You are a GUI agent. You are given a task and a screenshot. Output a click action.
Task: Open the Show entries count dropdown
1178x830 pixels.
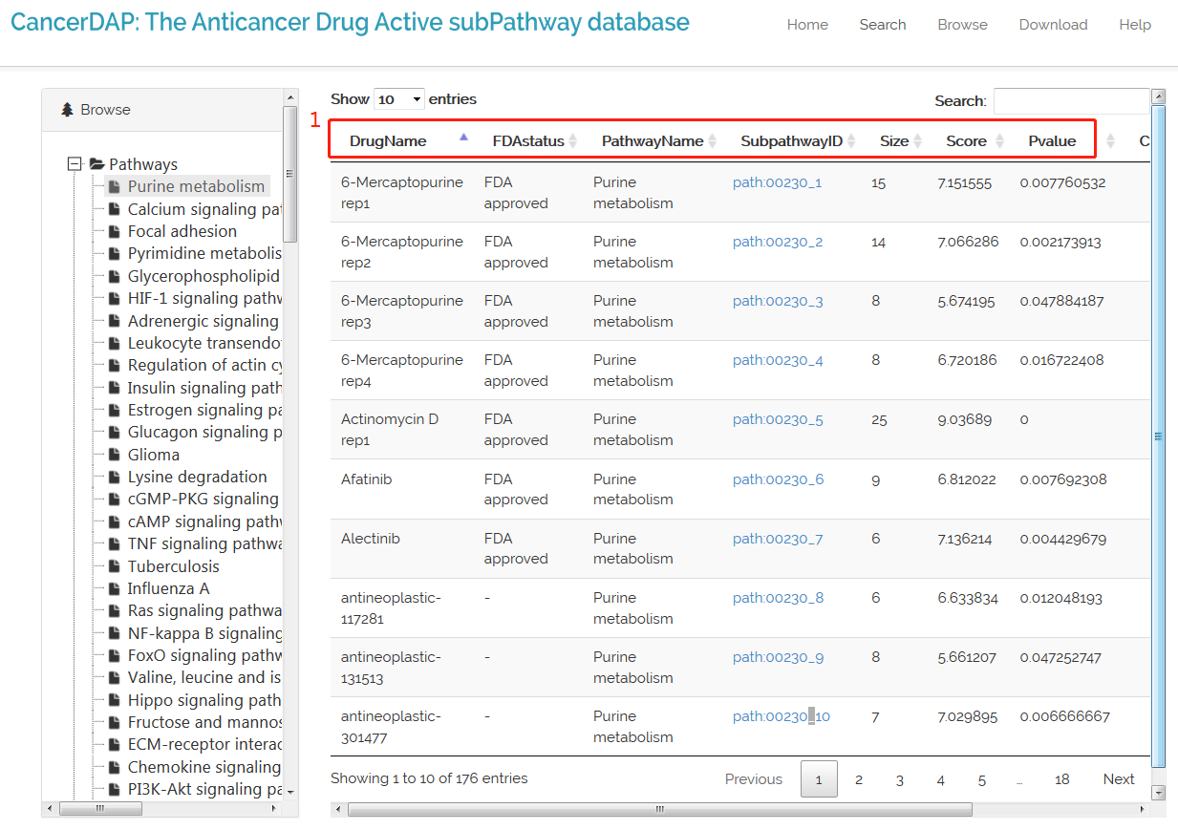click(399, 99)
